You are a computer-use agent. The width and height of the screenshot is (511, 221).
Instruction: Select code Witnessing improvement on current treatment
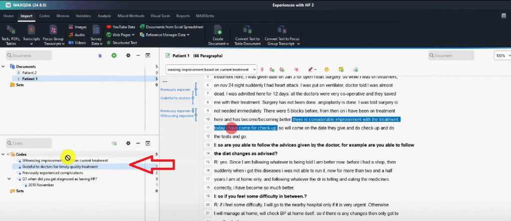[x=65, y=161]
